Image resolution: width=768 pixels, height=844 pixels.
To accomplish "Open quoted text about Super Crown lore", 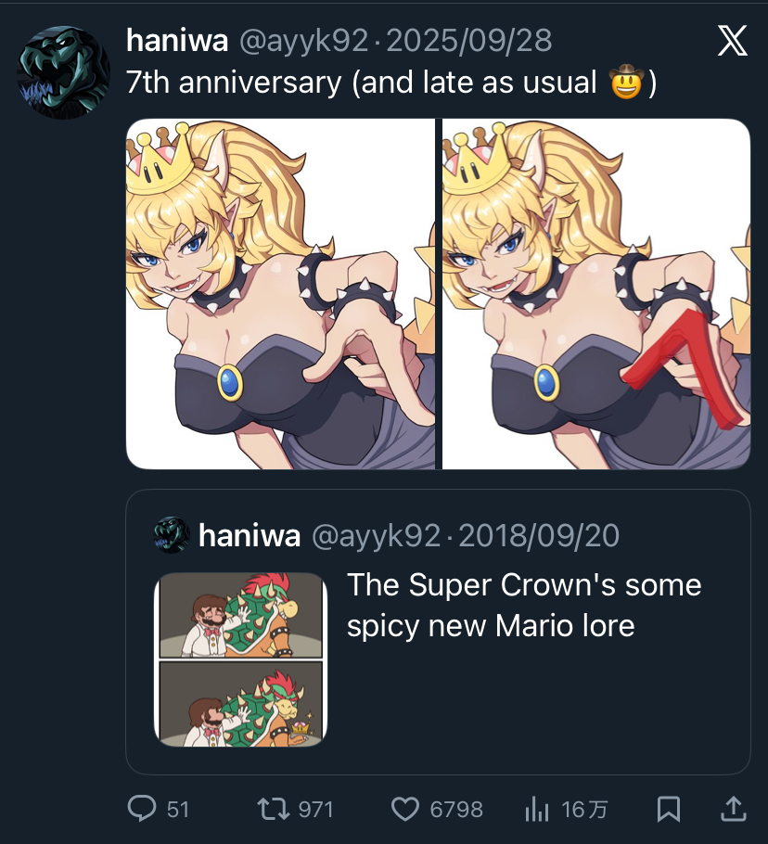I will coord(523,605).
